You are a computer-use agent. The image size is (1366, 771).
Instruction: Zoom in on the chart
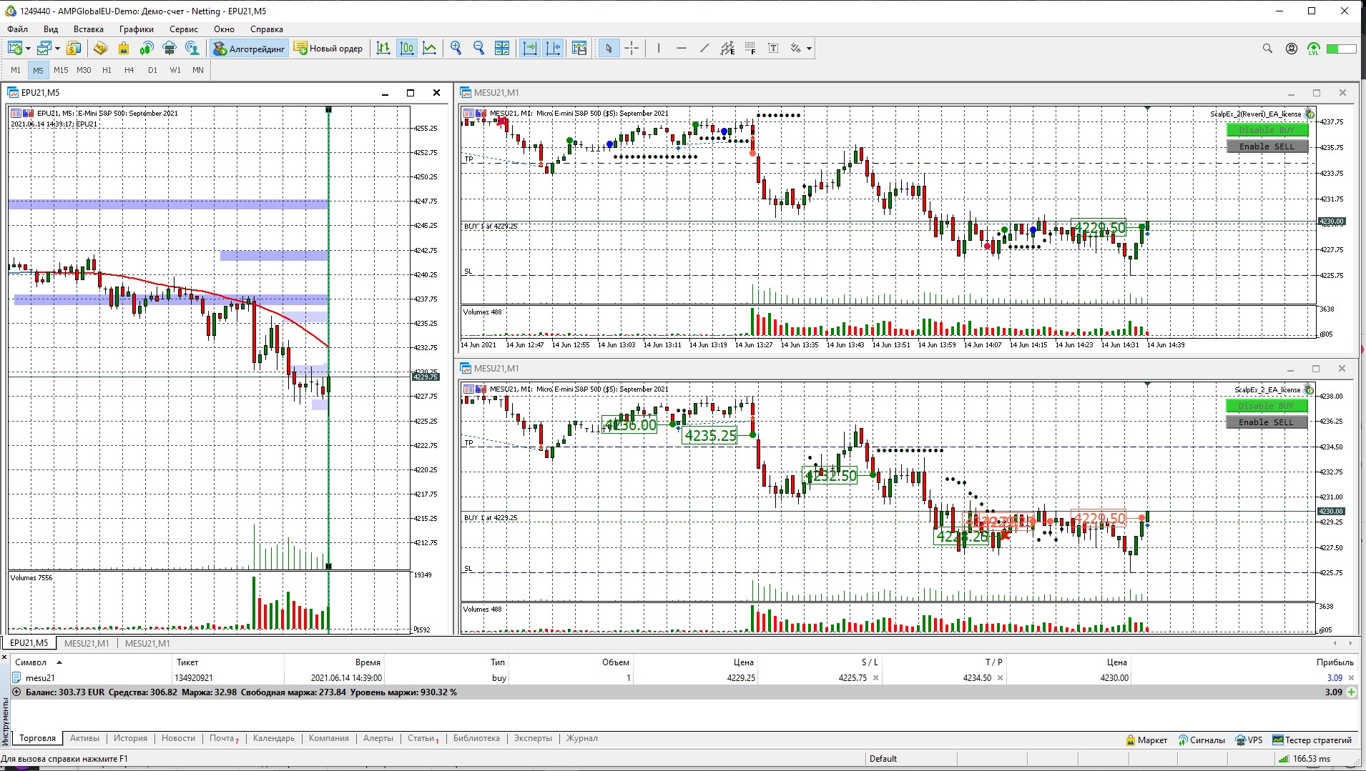coord(456,49)
